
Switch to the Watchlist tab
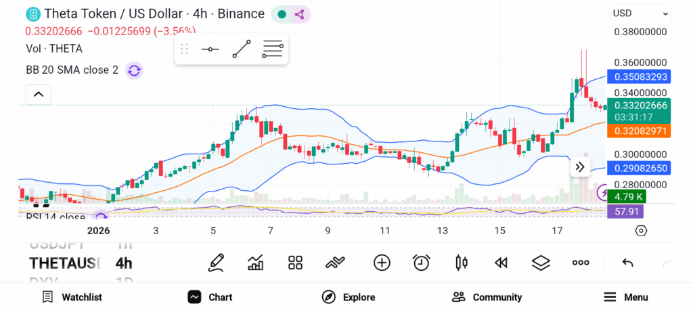pos(72,297)
